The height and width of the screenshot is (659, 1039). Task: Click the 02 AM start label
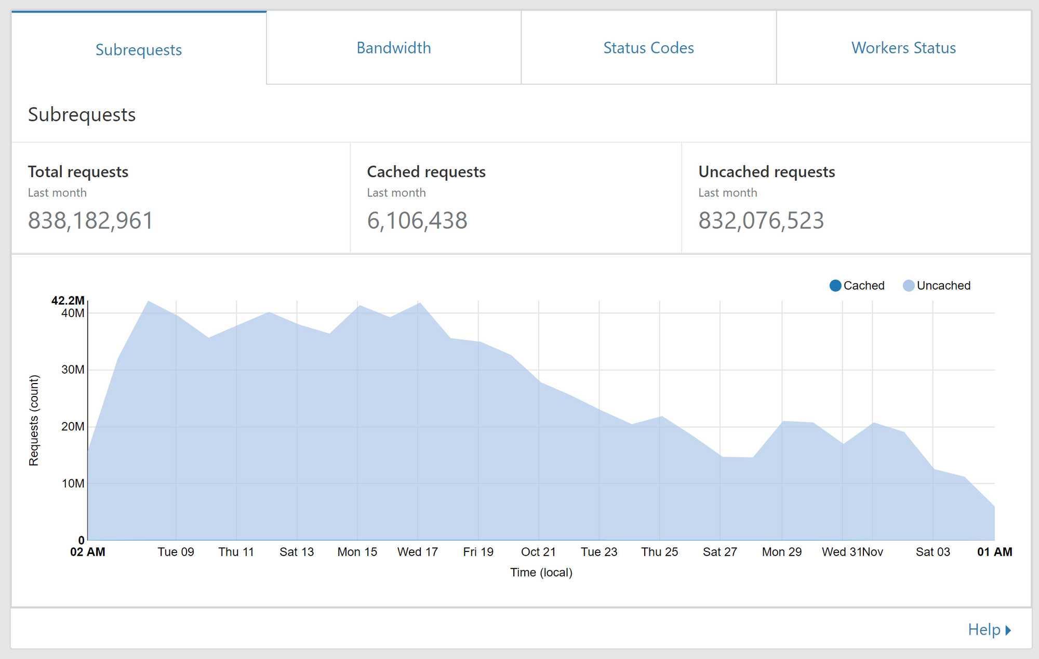pyautogui.click(x=88, y=552)
